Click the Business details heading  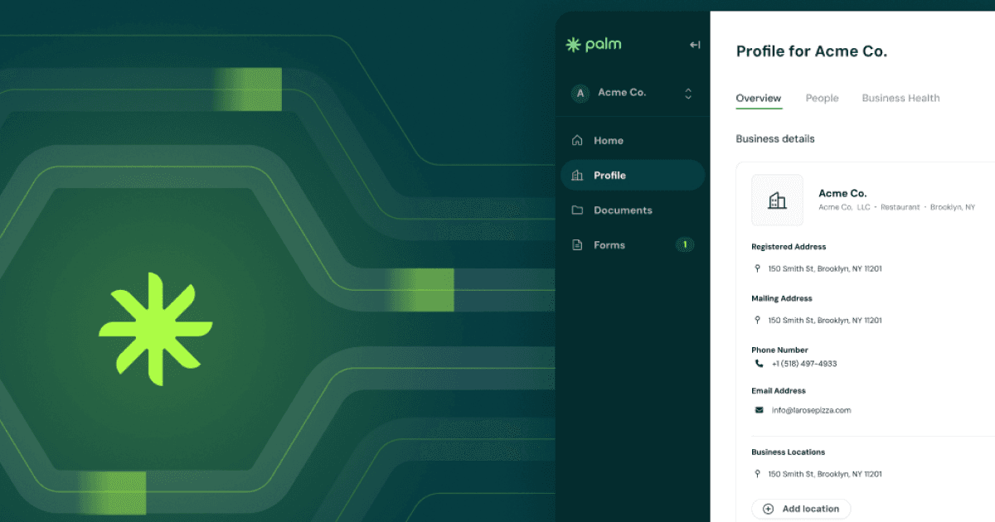coord(775,138)
